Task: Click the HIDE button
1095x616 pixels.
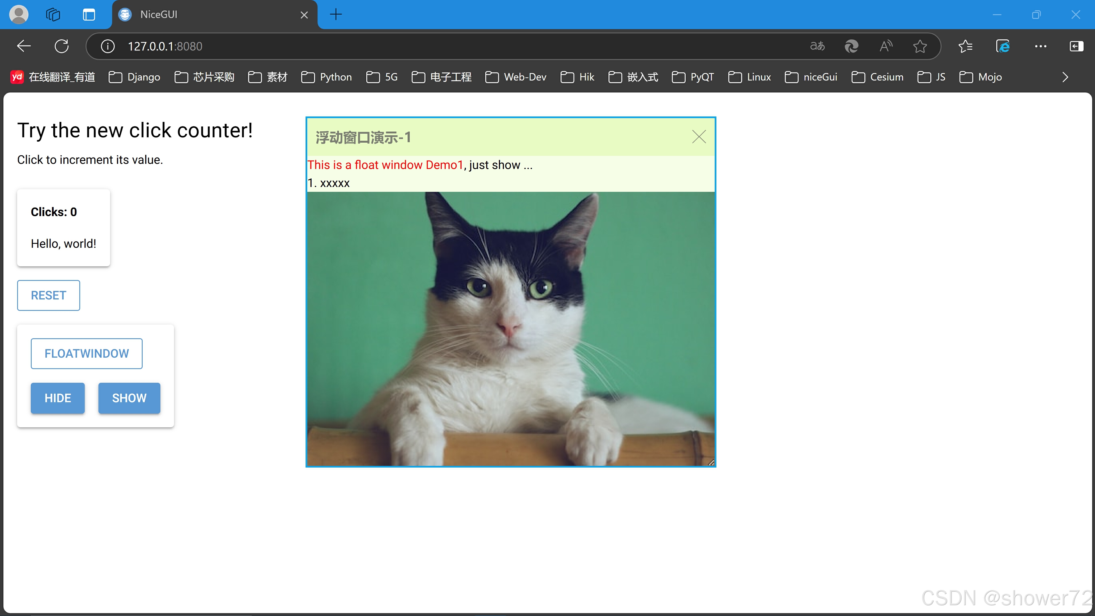Action: click(x=58, y=398)
